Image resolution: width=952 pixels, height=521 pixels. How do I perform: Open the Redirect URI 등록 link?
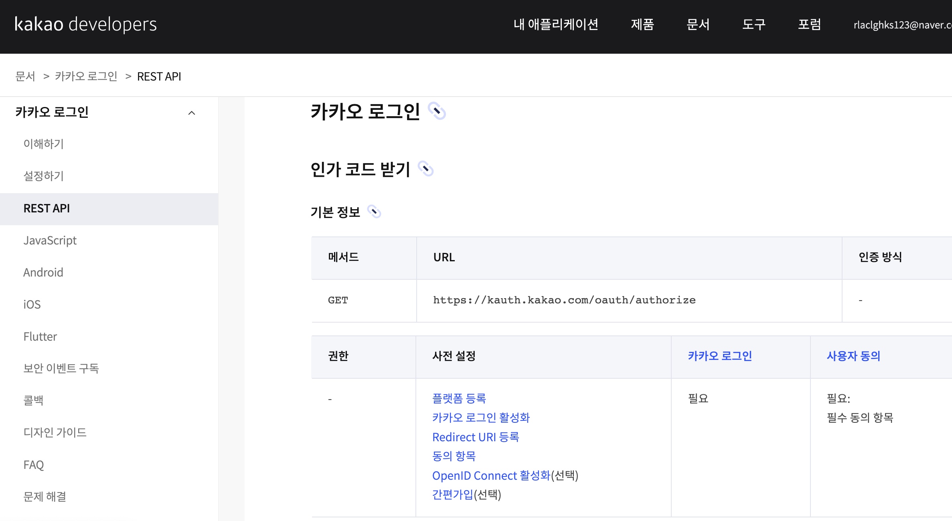click(476, 437)
